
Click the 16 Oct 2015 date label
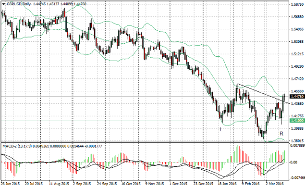131,184
